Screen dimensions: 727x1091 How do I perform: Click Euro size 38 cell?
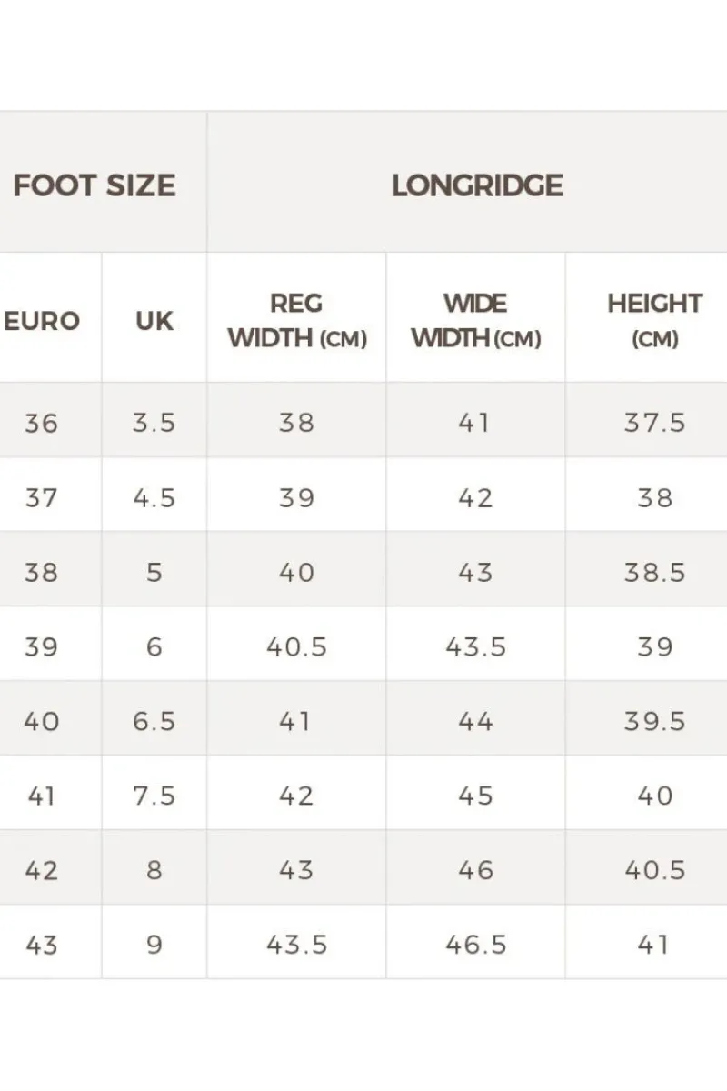[x=42, y=572]
